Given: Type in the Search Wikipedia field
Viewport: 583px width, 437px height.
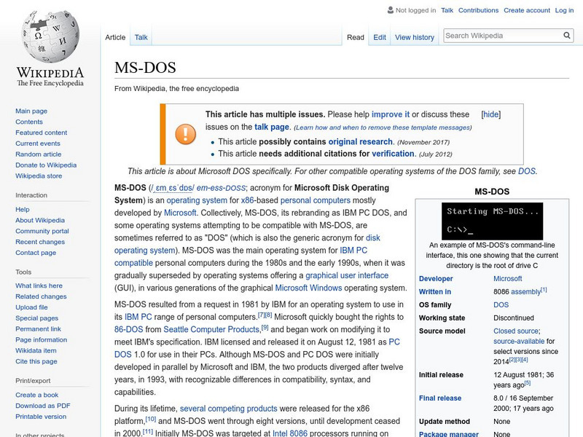Looking at the screenshot, I should (501, 36).
